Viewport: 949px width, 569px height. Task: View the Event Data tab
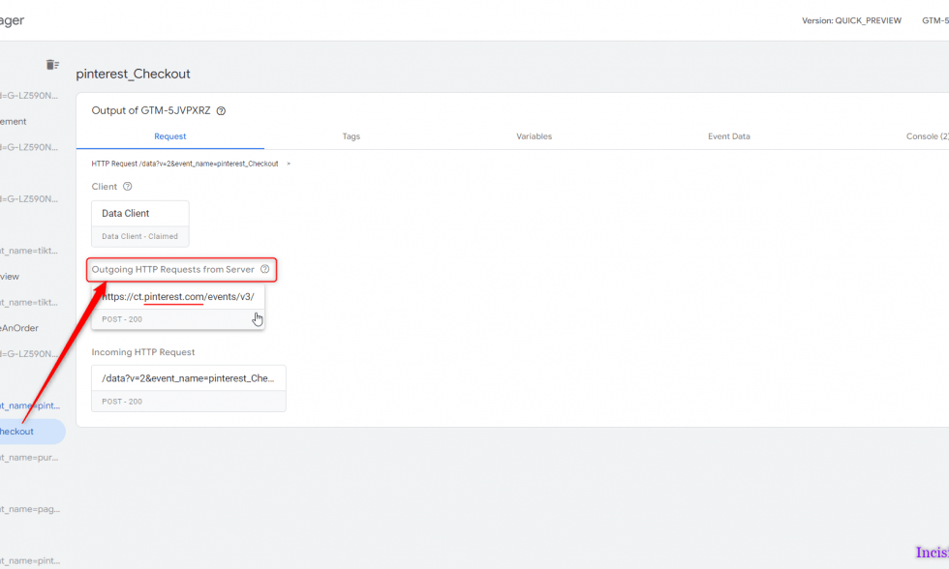point(729,136)
